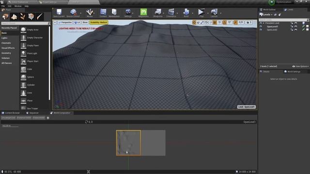Toggle world/local coordinate system icon
This screenshot has height=174, width=310.
(206, 23)
